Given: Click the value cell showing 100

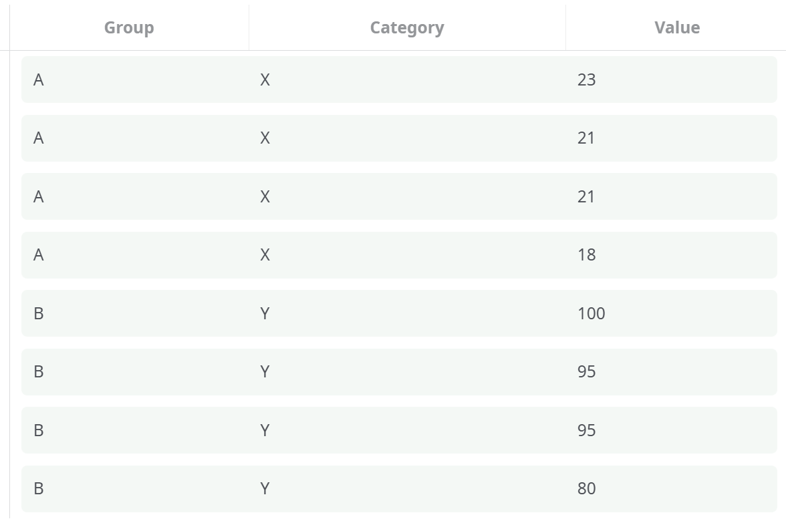Looking at the screenshot, I should pyautogui.click(x=591, y=313).
